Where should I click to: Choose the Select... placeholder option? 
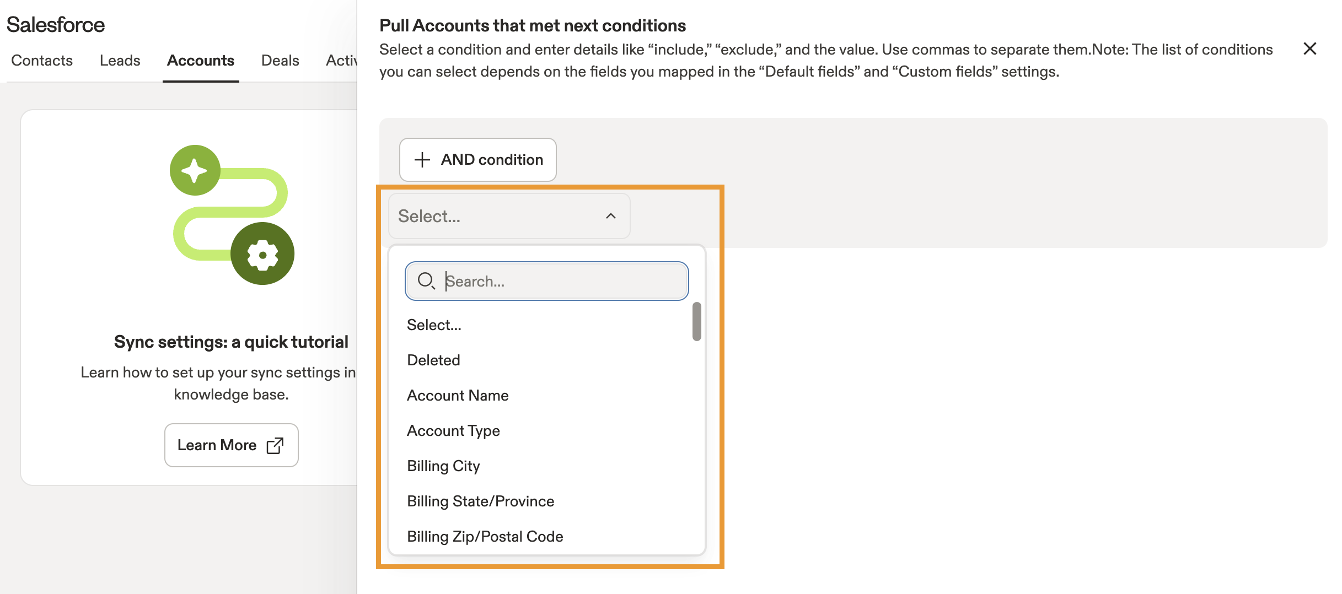point(546,325)
